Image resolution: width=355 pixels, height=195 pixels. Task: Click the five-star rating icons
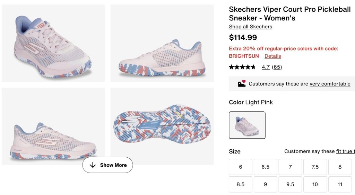click(242, 67)
